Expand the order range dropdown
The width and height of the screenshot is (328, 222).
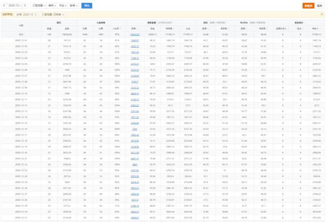[x=39, y=5]
